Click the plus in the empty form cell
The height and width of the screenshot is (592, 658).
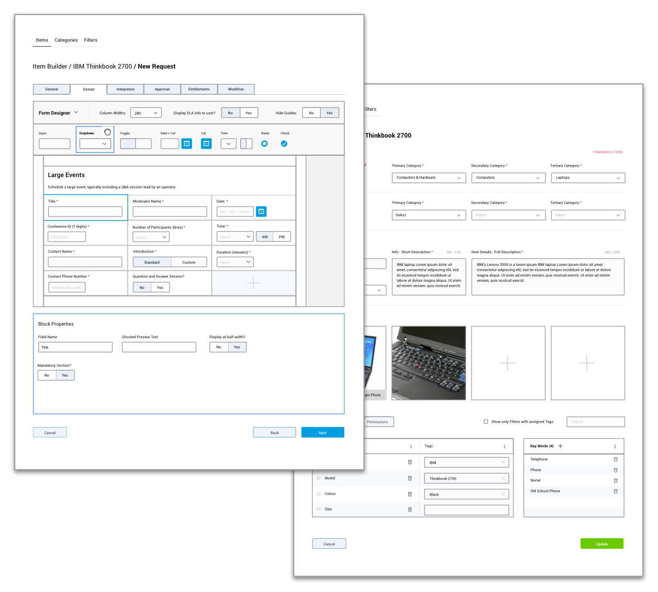(x=253, y=283)
